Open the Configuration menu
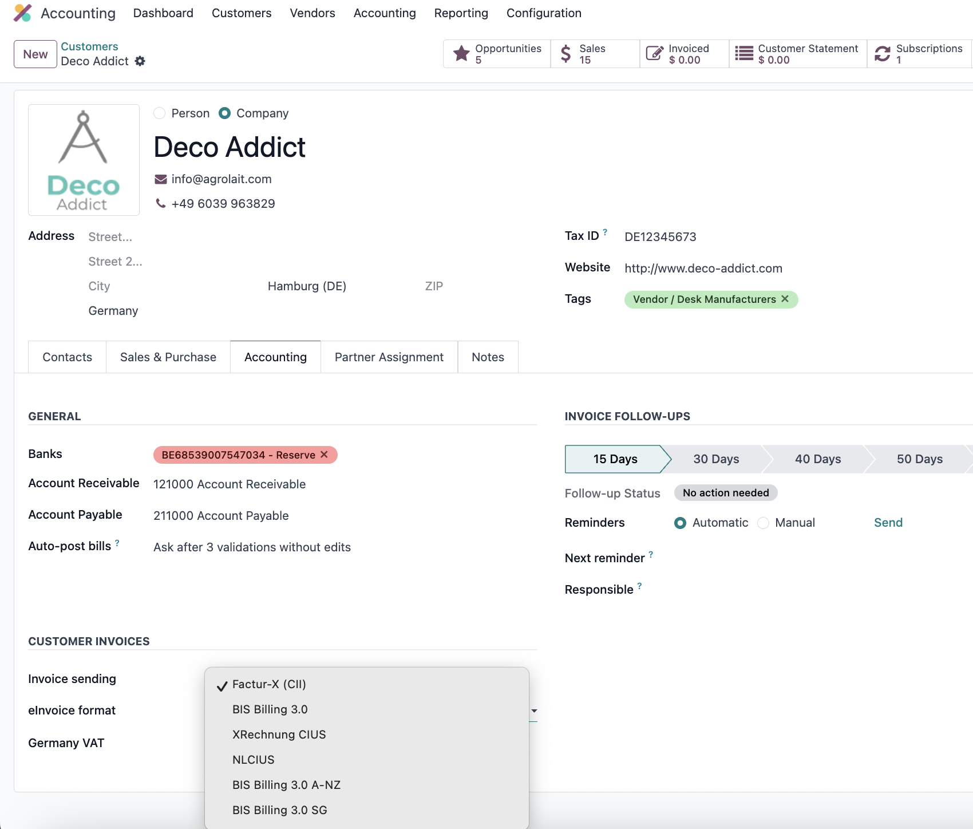The image size is (973, 829). (x=544, y=13)
